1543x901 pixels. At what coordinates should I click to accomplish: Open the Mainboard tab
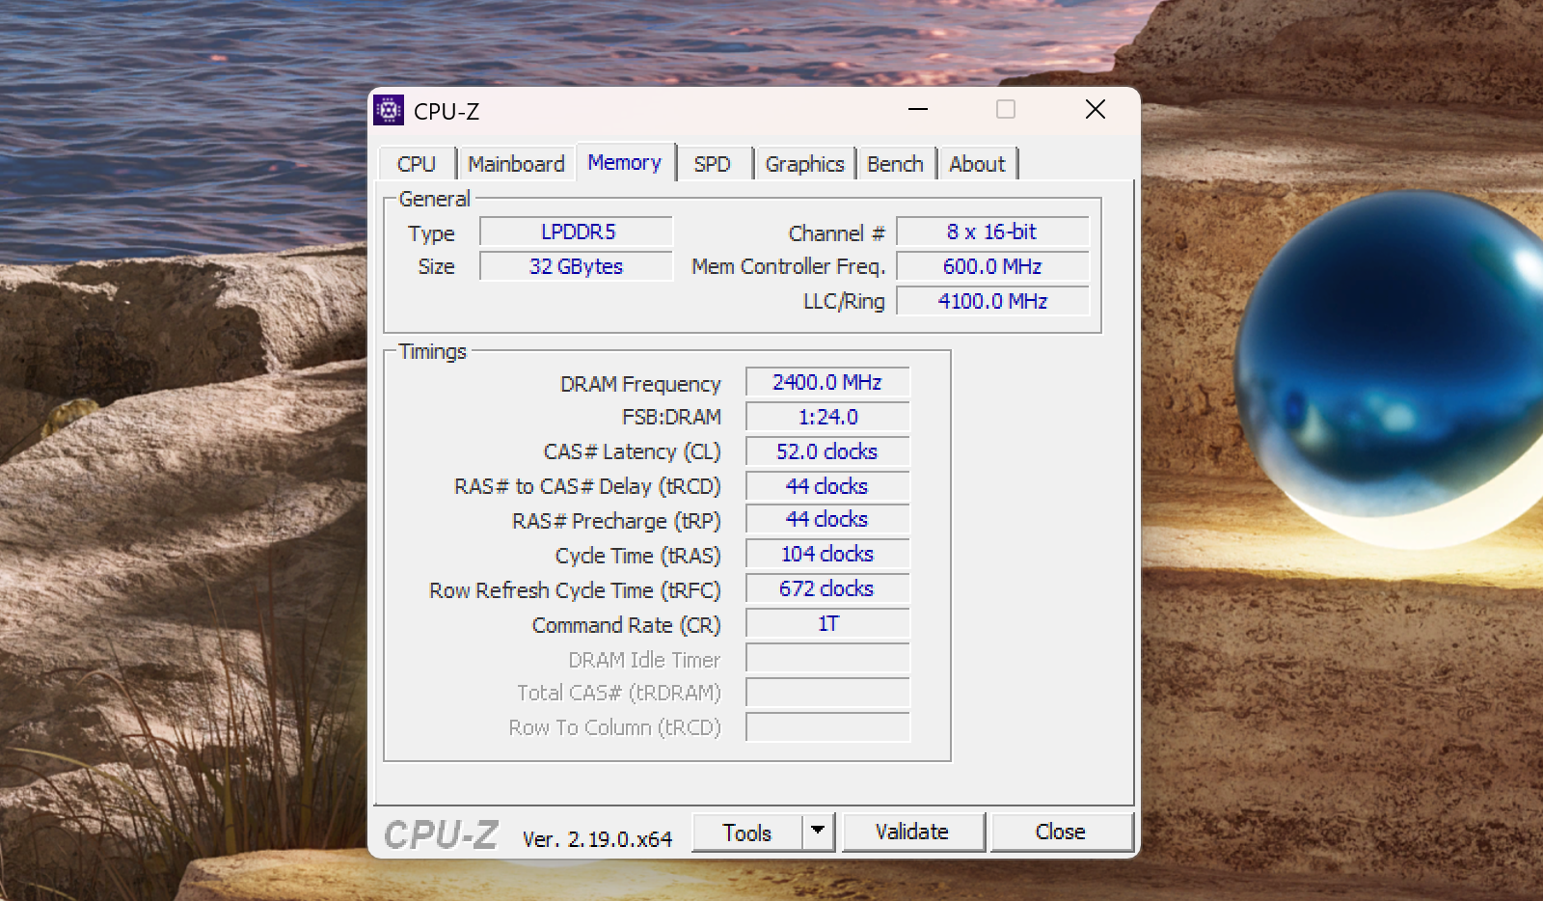point(516,164)
